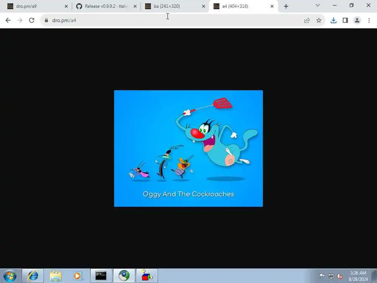377x283 pixels.
Task: Expand the tab search chevron
Action: 318,5
